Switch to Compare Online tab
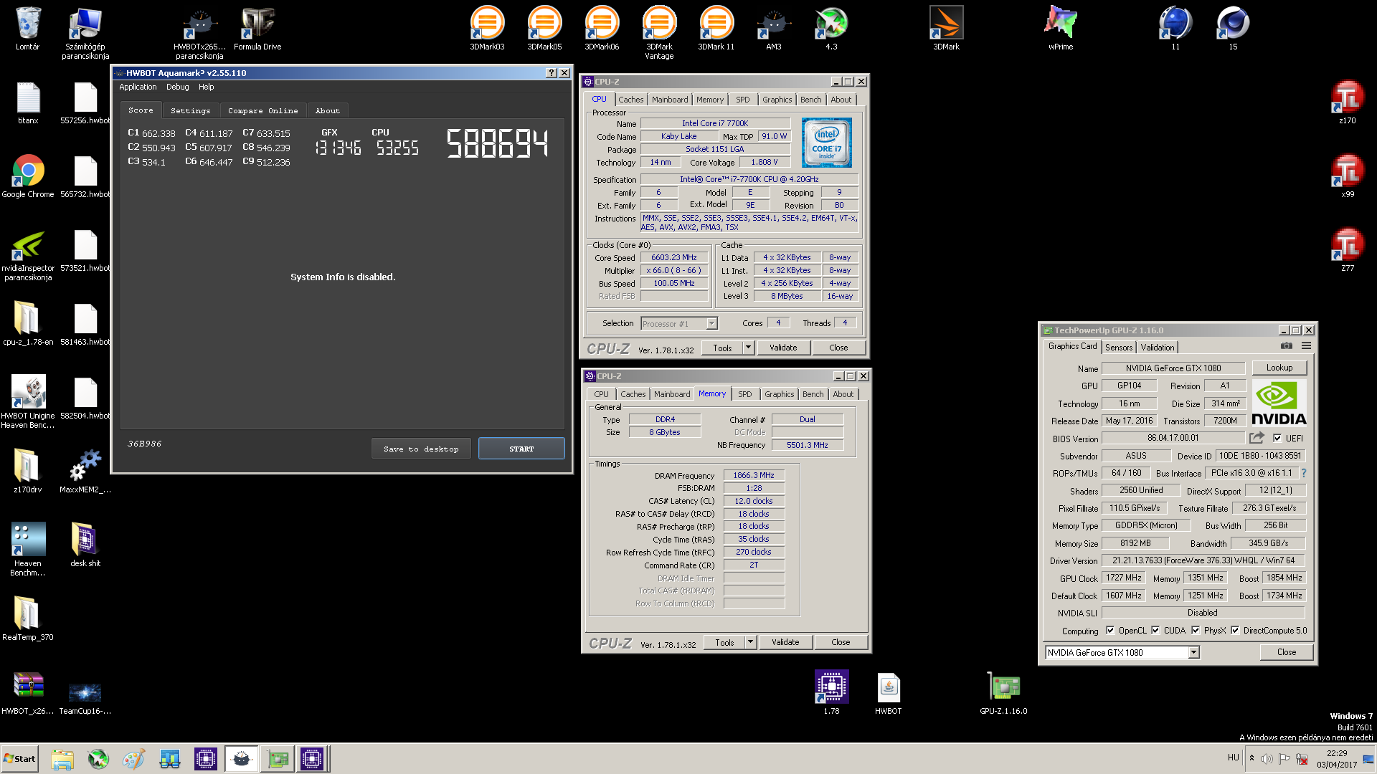 [263, 110]
